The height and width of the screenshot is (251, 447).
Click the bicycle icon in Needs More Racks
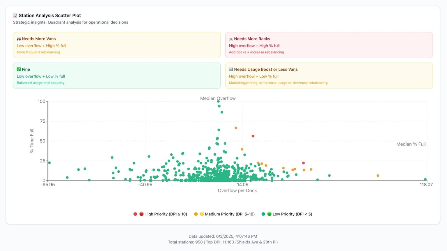click(231, 39)
